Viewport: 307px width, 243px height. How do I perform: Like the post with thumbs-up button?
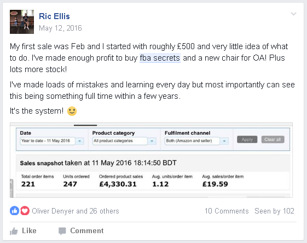[23, 230]
